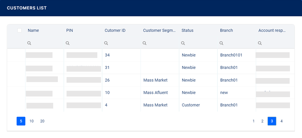Click the Branch0101 cell
The image size is (302, 138).
231,55
